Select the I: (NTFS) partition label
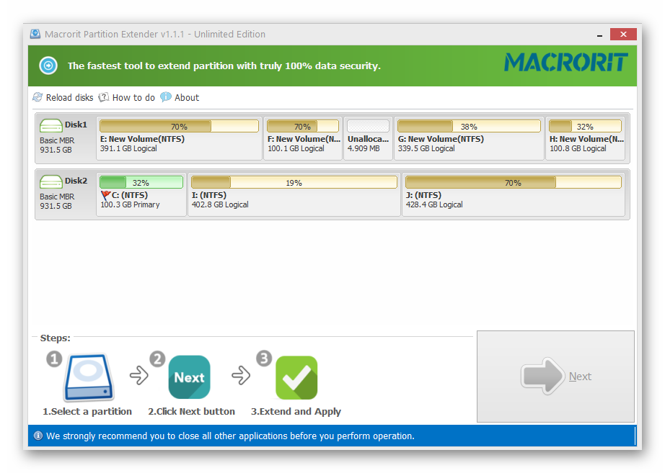Screen dimensions: 665x473 coord(209,195)
